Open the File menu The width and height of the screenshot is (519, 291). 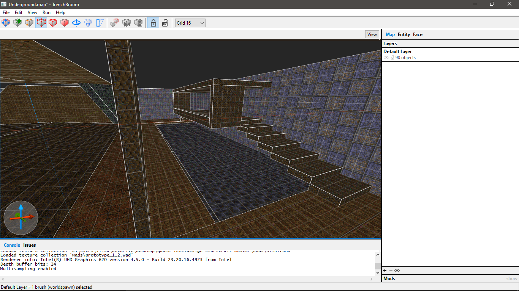coord(6,13)
